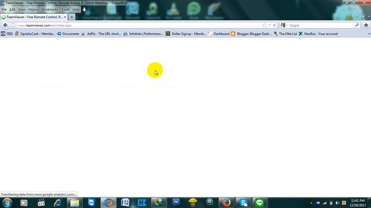Go back with the browser back arrow
The image size is (371, 208).
click(x=5, y=25)
